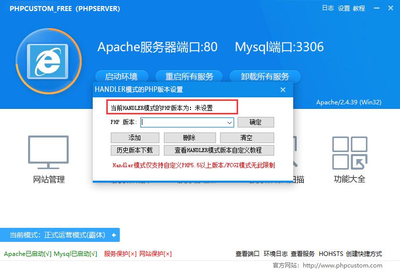Focus the PHP 版本 combo box field
This screenshot has width=400, height=273.
[x=187, y=122]
